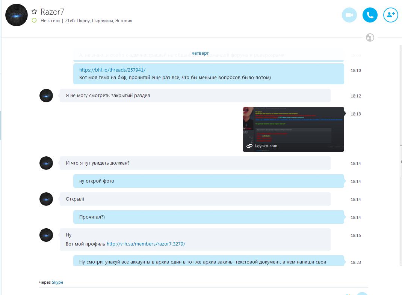Click the 'Не в сети' status indicator circle
The width and height of the screenshot is (402, 295).
point(34,21)
